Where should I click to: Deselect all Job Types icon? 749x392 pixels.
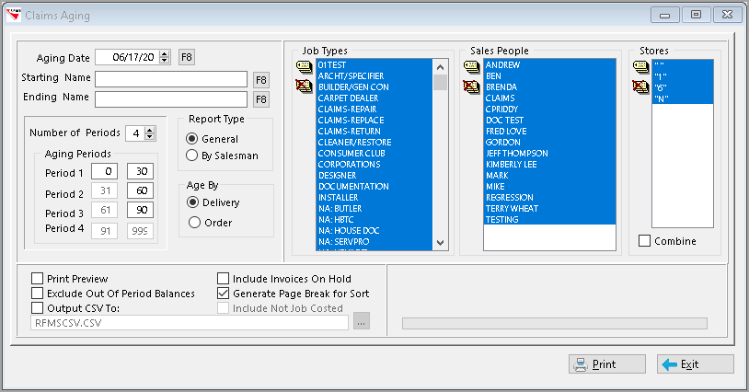(x=304, y=86)
